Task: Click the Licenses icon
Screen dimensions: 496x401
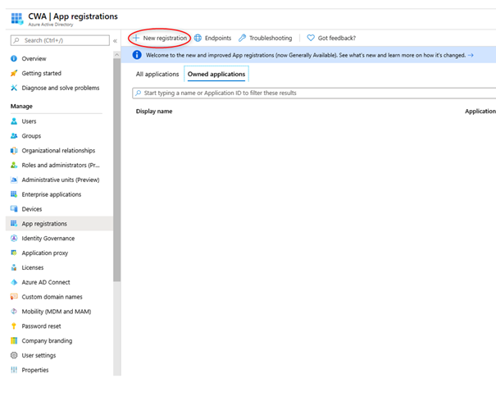Action: point(14,267)
